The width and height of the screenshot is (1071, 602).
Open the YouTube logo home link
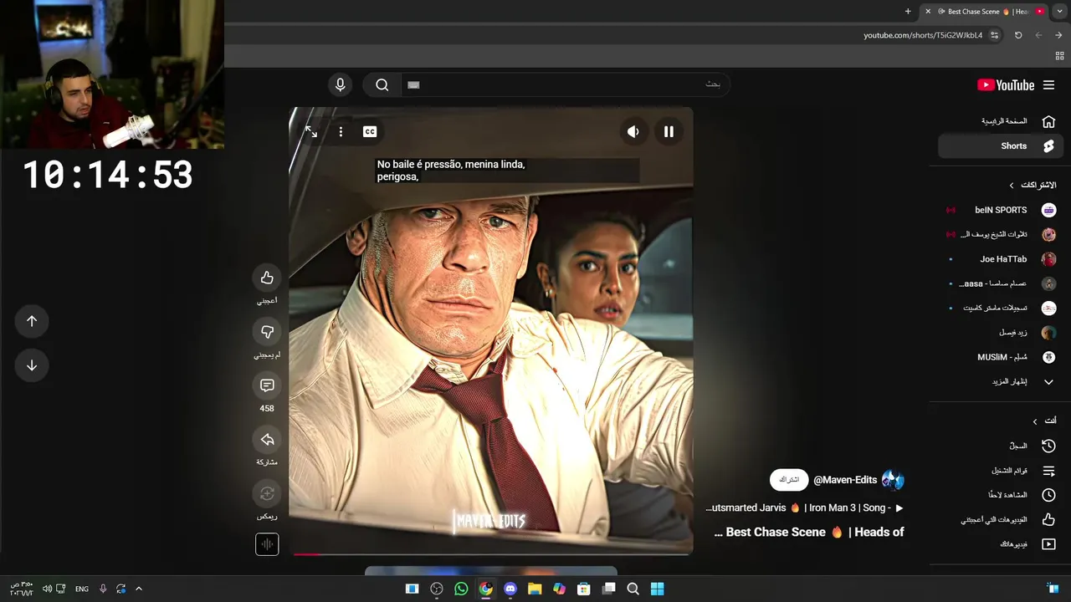[x=1006, y=85]
